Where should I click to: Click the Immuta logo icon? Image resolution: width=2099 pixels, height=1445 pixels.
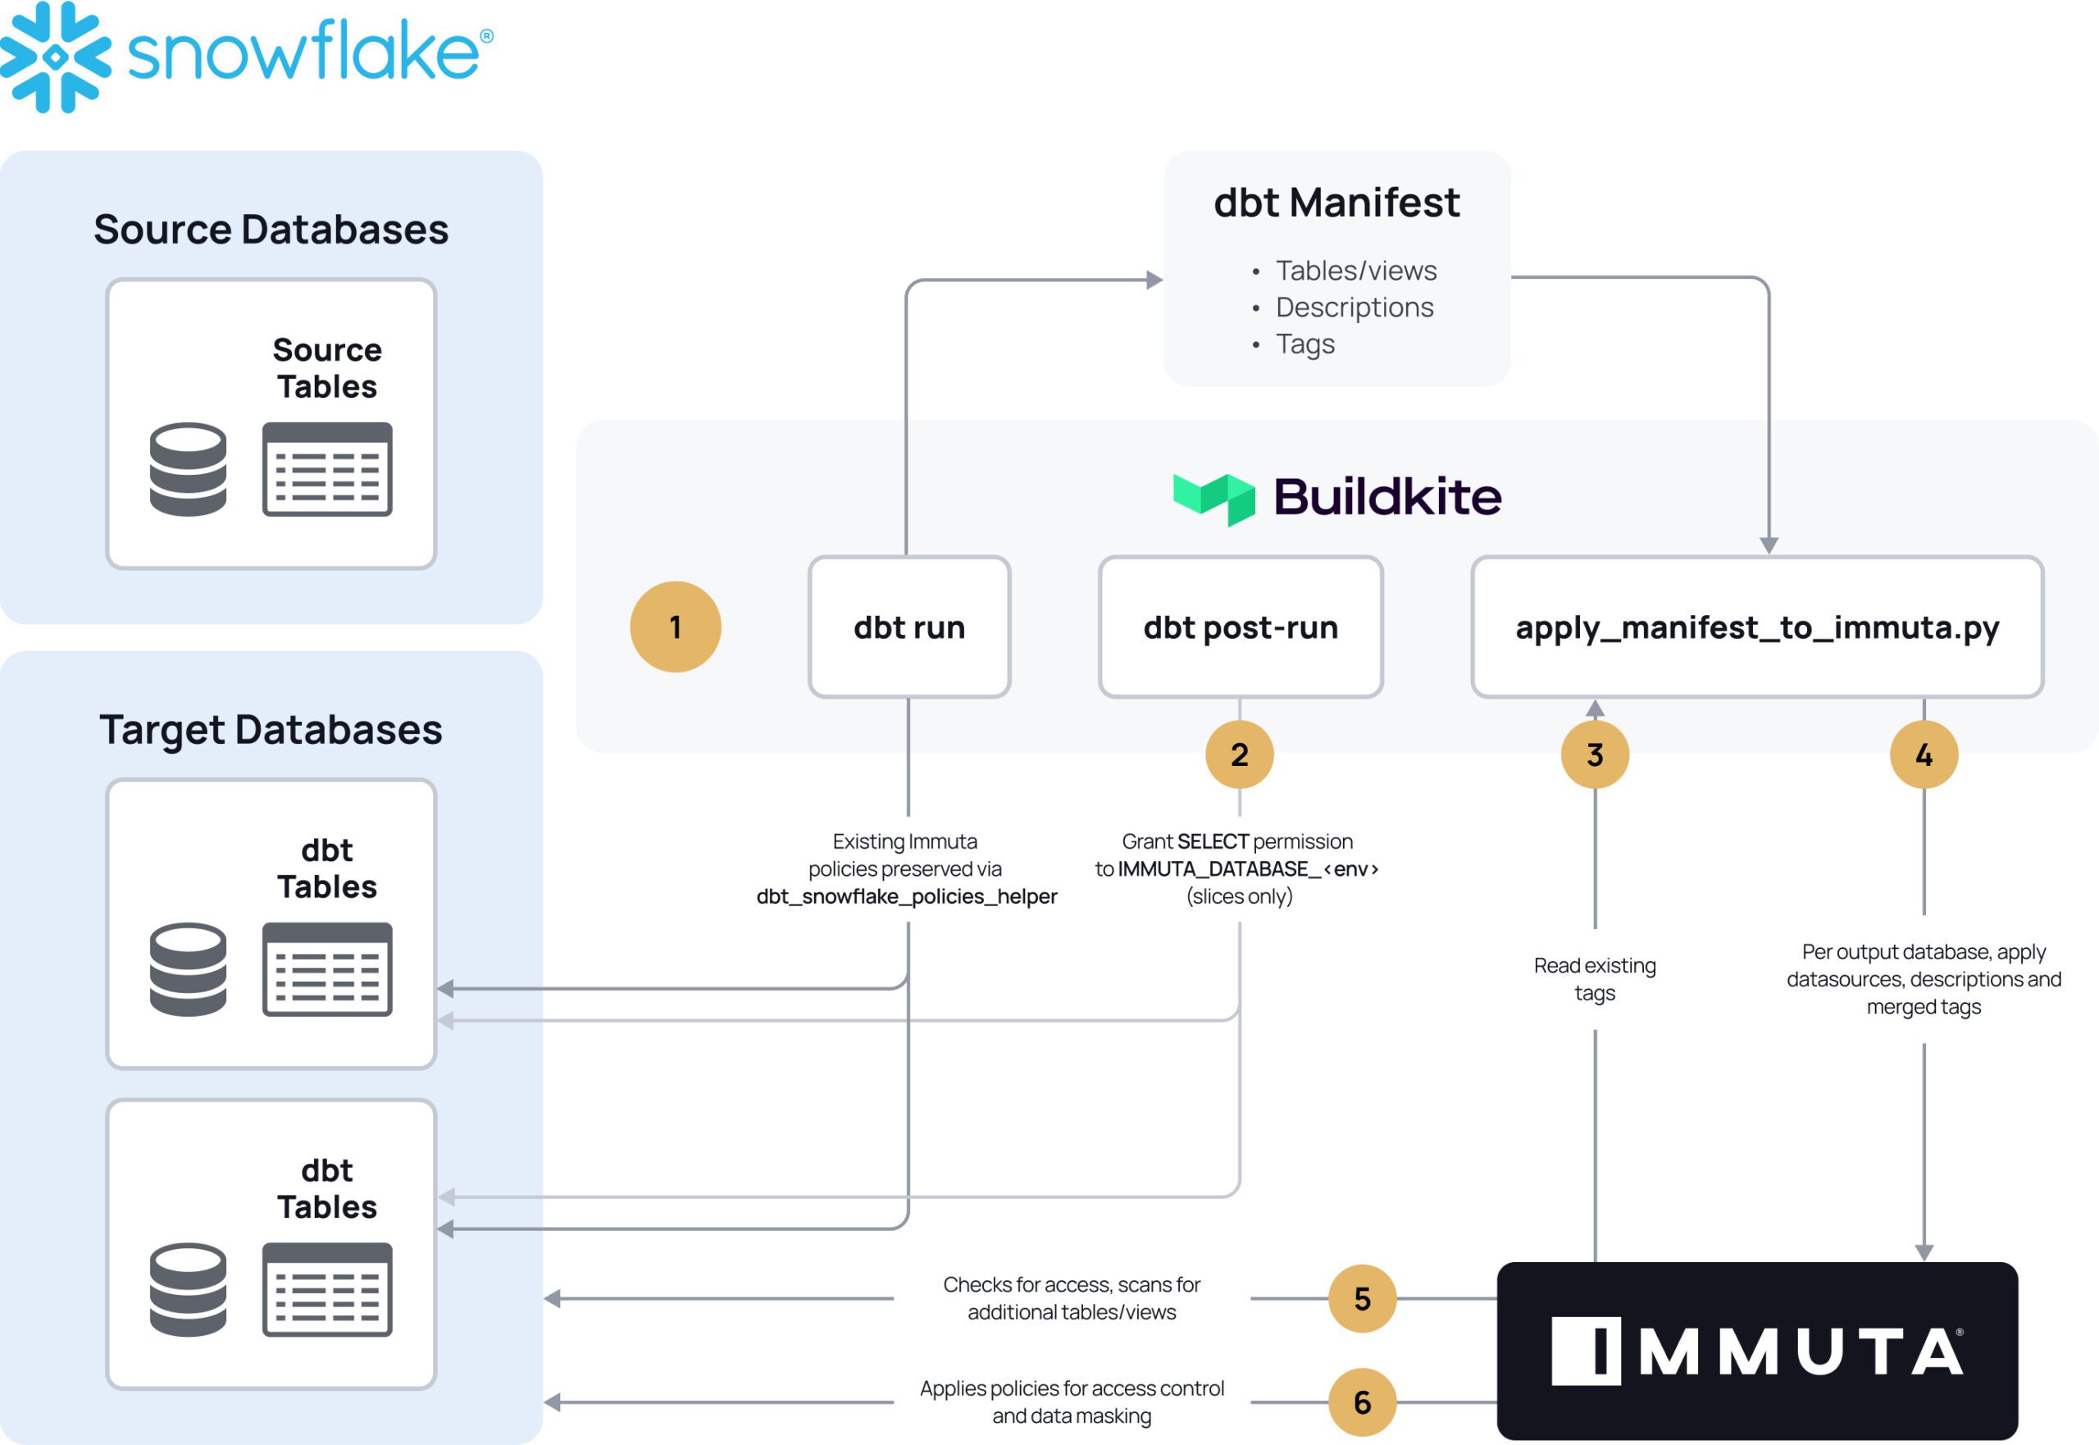click(1563, 1340)
